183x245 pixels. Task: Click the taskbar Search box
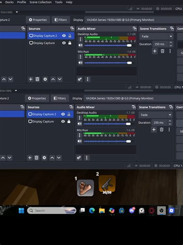click(52, 211)
